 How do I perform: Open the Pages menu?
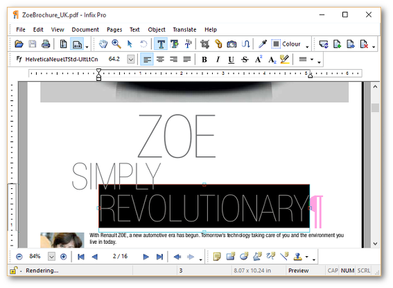(114, 30)
